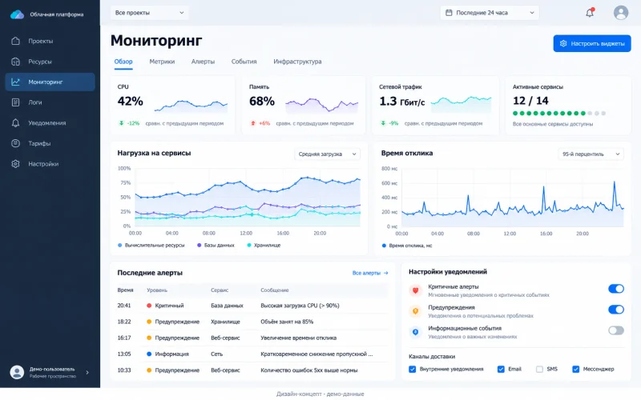Click the Уровень column header

click(157, 290)
